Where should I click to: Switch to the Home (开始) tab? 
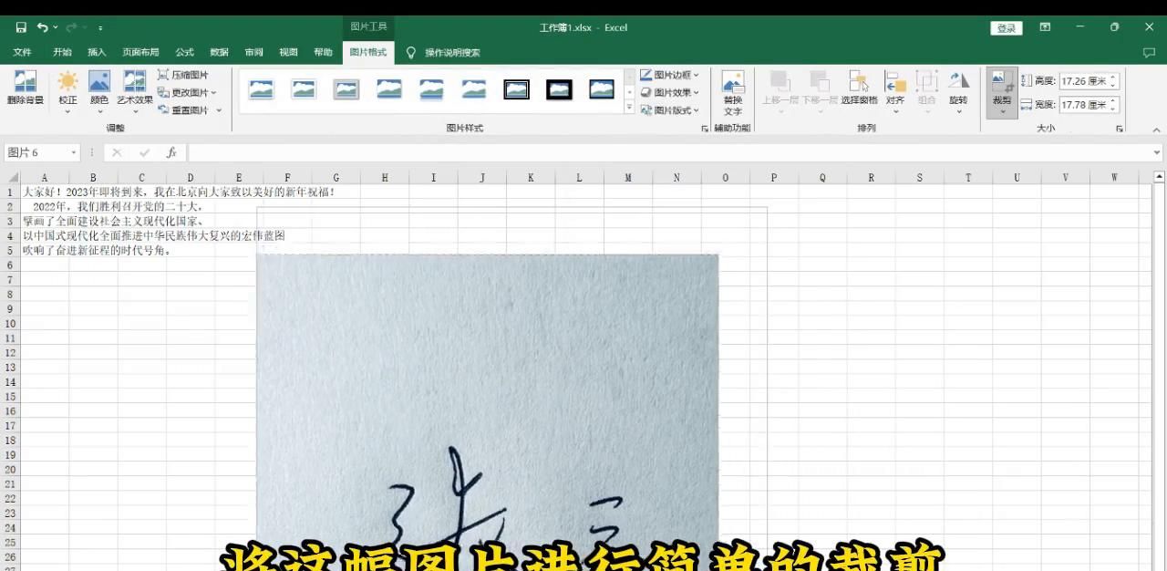62,52
